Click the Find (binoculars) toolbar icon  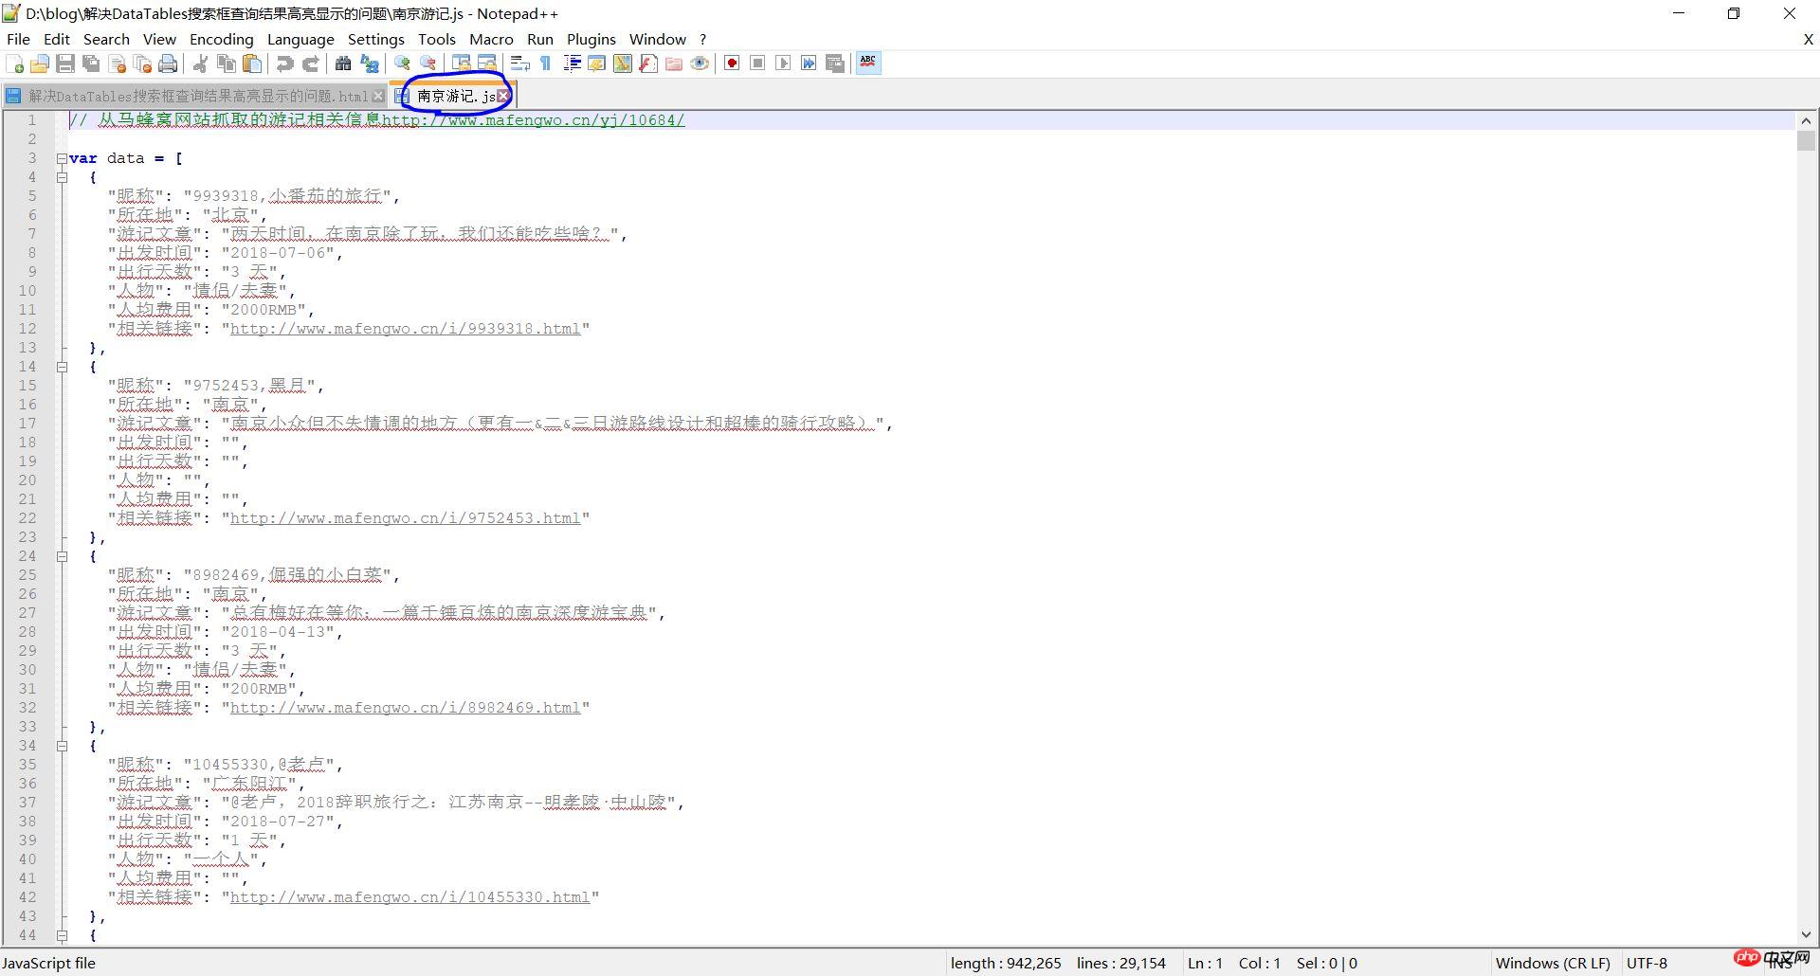(343, 63)
